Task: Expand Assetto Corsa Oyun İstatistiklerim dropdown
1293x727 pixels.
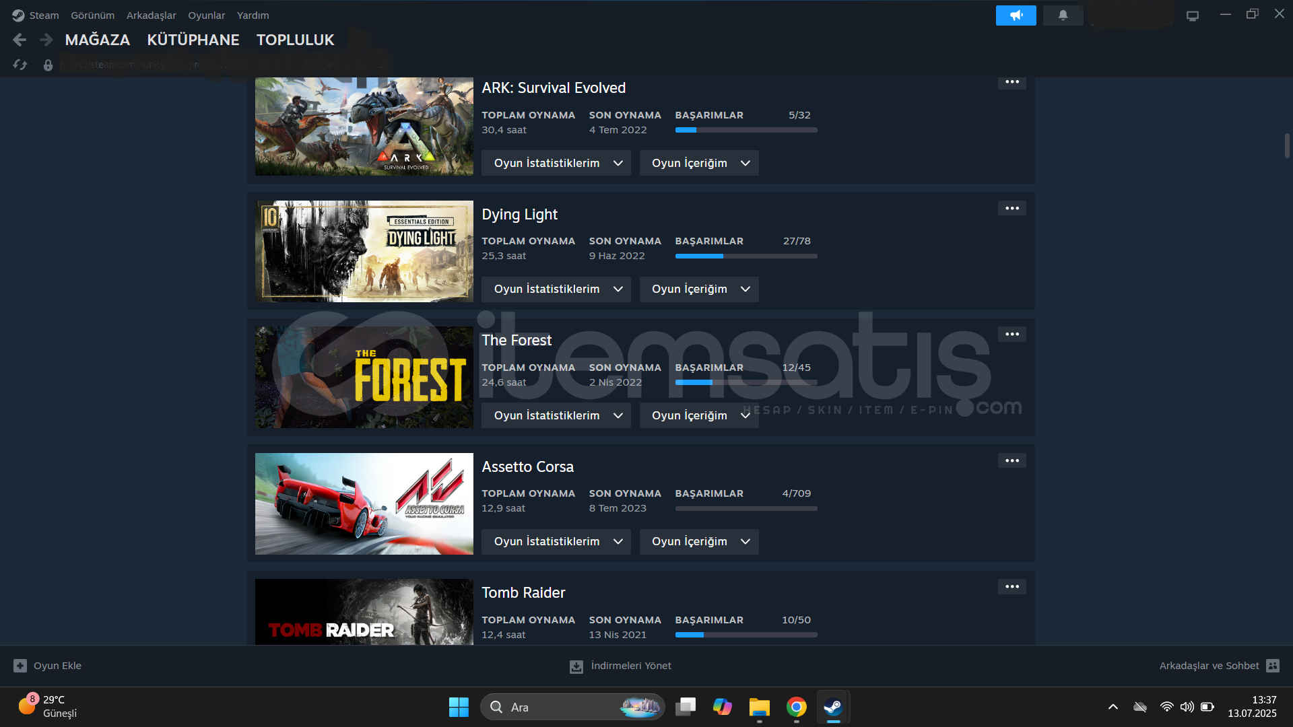Action: coord(556,541)
